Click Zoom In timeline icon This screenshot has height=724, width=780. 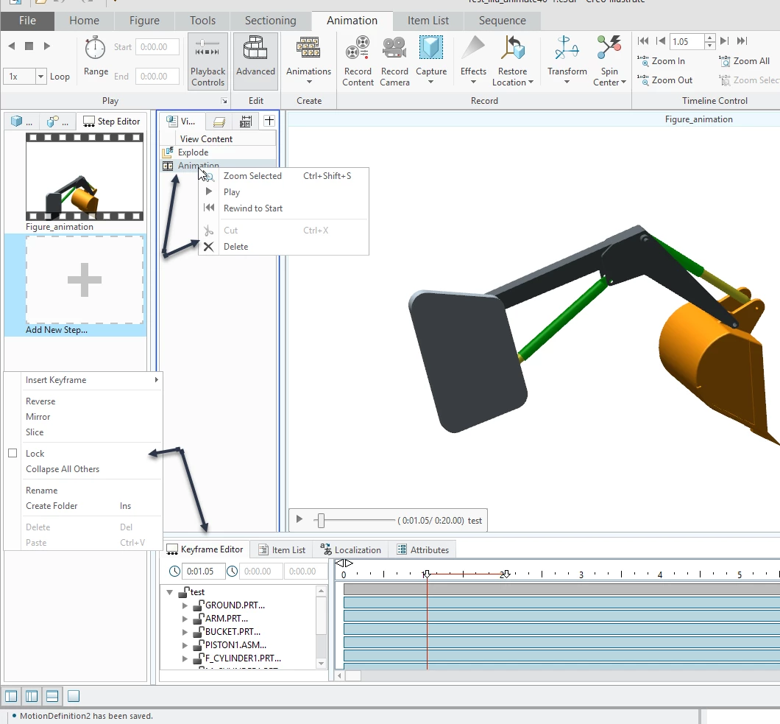pos(642,60)
